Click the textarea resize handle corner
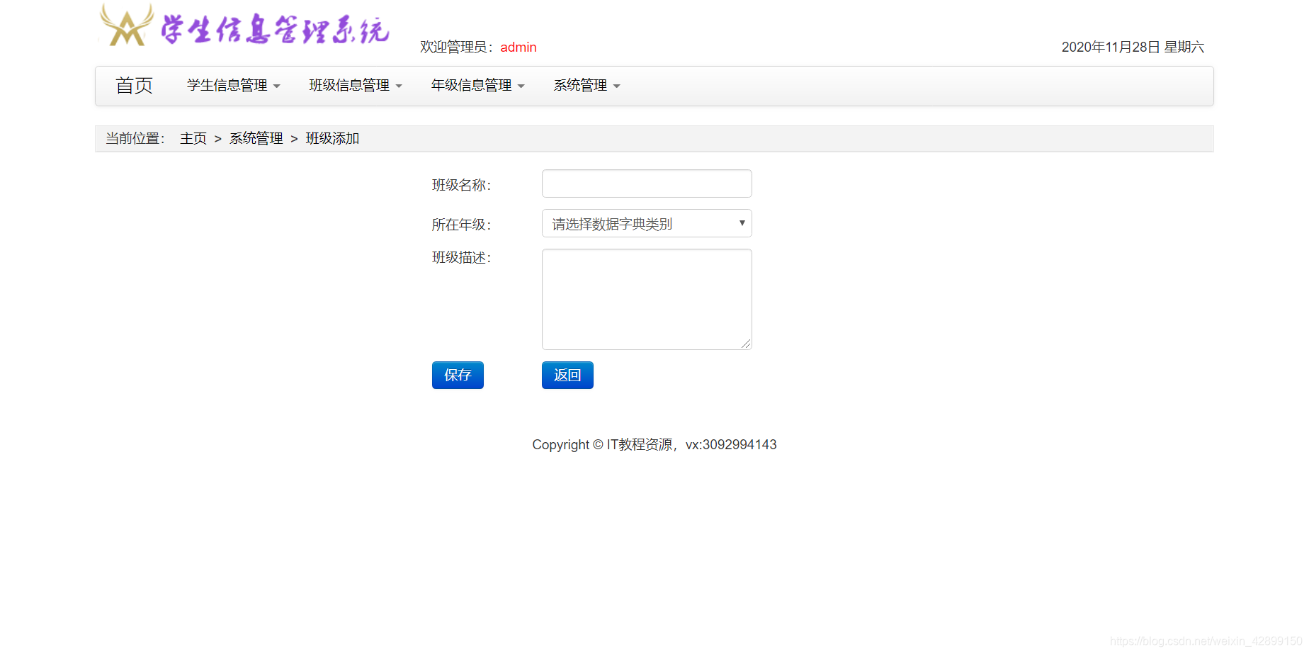 746,344
